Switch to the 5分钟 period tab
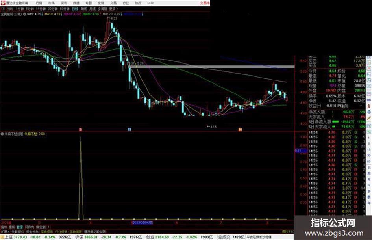 [30, 9]
